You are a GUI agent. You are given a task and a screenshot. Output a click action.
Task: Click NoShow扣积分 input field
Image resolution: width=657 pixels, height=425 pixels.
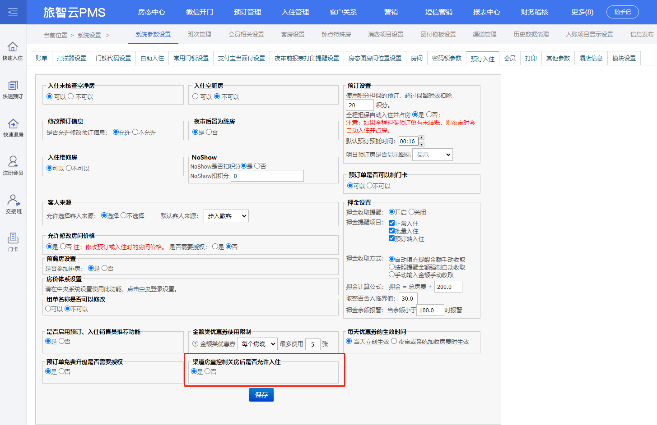(x=267, y=176)
